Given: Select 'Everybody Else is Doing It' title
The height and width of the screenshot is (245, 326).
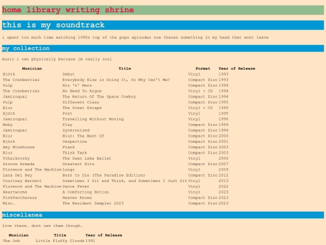Looking at the screenshot, I should [117, 80].
